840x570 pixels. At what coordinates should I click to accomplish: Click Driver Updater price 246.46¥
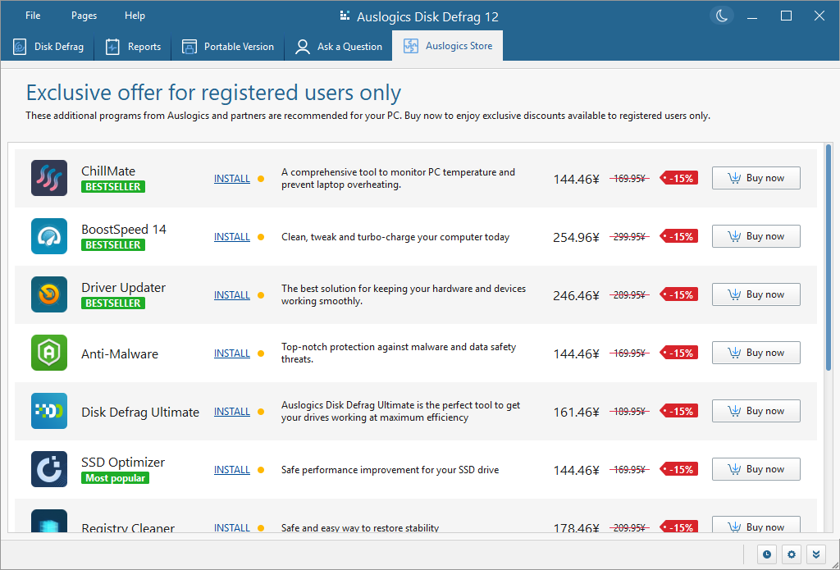tap(576, 295)
